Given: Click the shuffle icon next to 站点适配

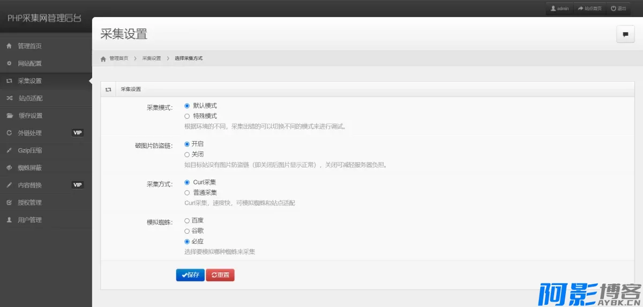Looking at the screenshot, I should [9, 98].
